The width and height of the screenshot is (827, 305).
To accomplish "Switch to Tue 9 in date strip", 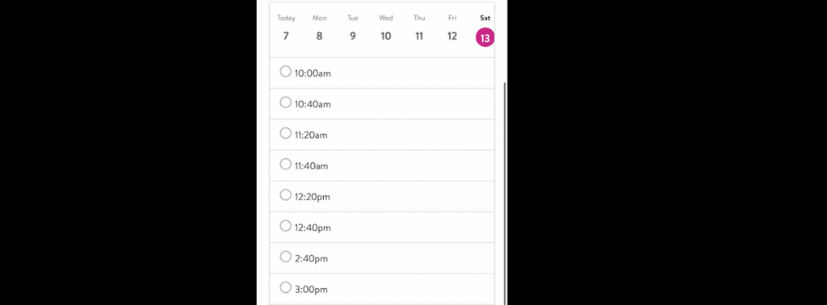I will click(353, 28).
